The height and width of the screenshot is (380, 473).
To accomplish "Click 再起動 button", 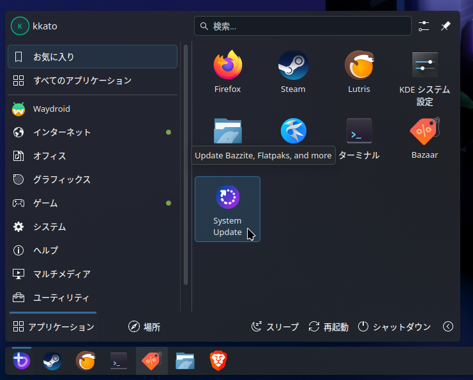I will pos(329,326).
